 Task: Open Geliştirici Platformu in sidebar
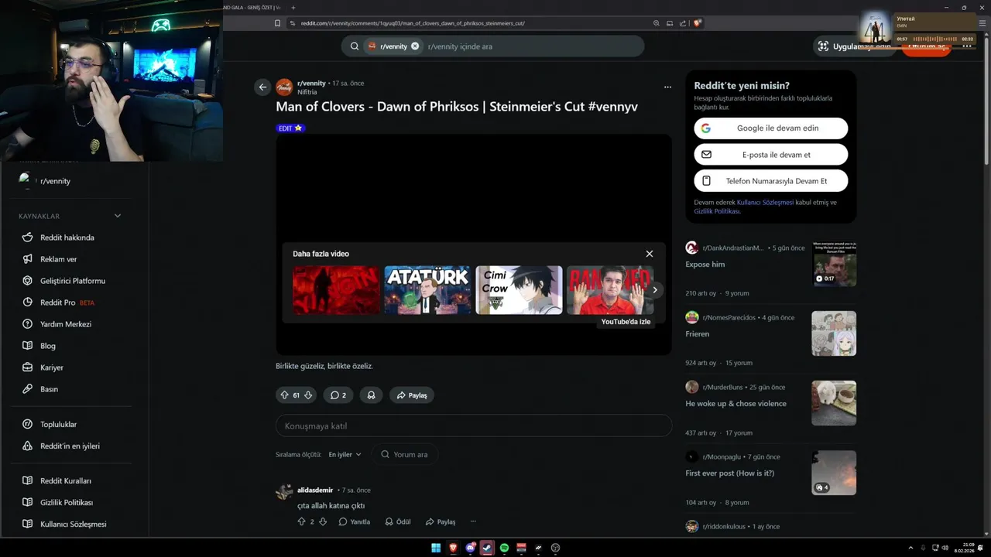[x=71, y=281]
